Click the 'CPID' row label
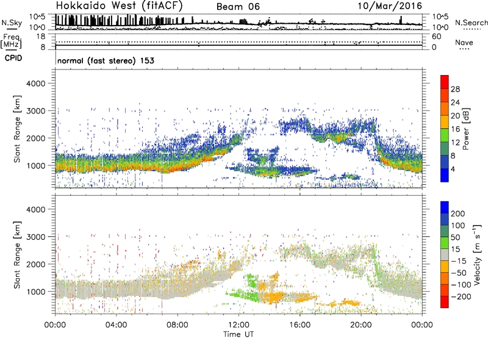Viewport: 488px width, 338px height. (x=13, y=58)
